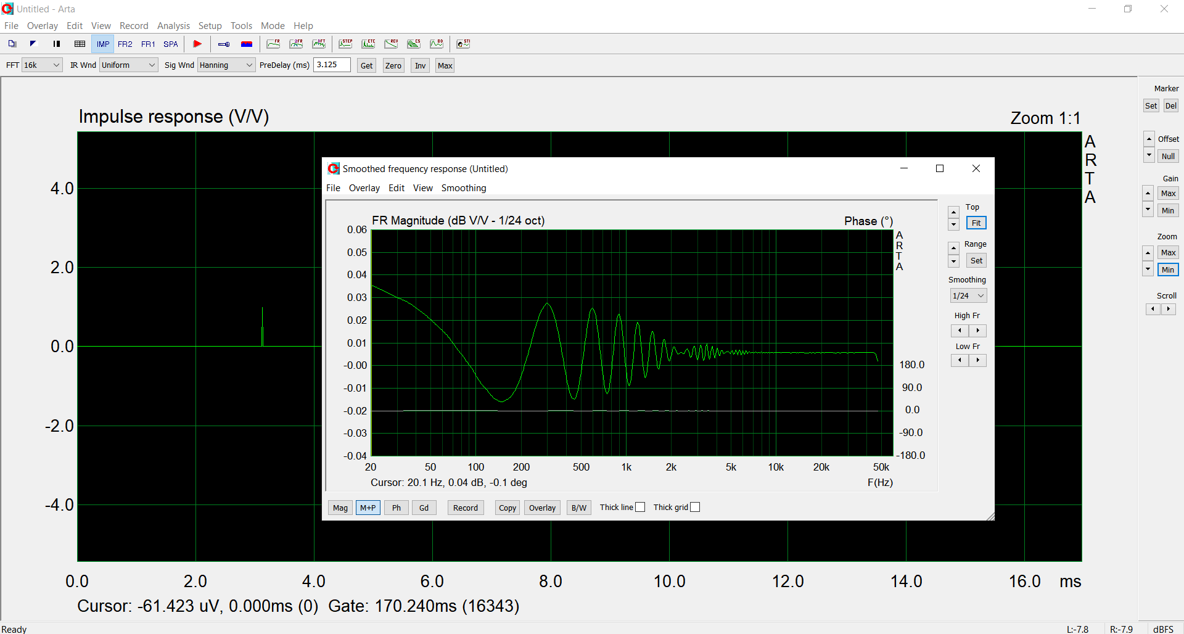Click the Fit button under Top
The image size is (1184, 634).
(976, 223)
